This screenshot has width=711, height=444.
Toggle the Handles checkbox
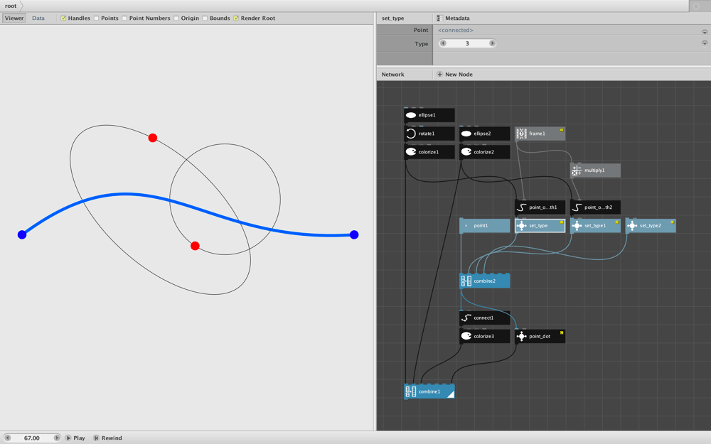[63, 18]
